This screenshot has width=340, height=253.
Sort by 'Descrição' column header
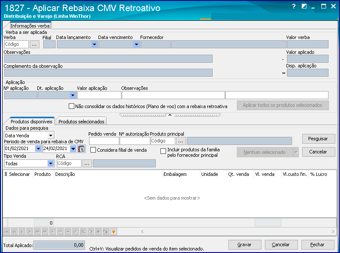[108, 174]
